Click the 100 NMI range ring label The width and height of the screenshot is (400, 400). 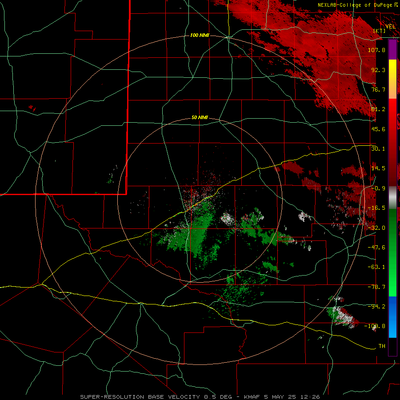point(200,35)
